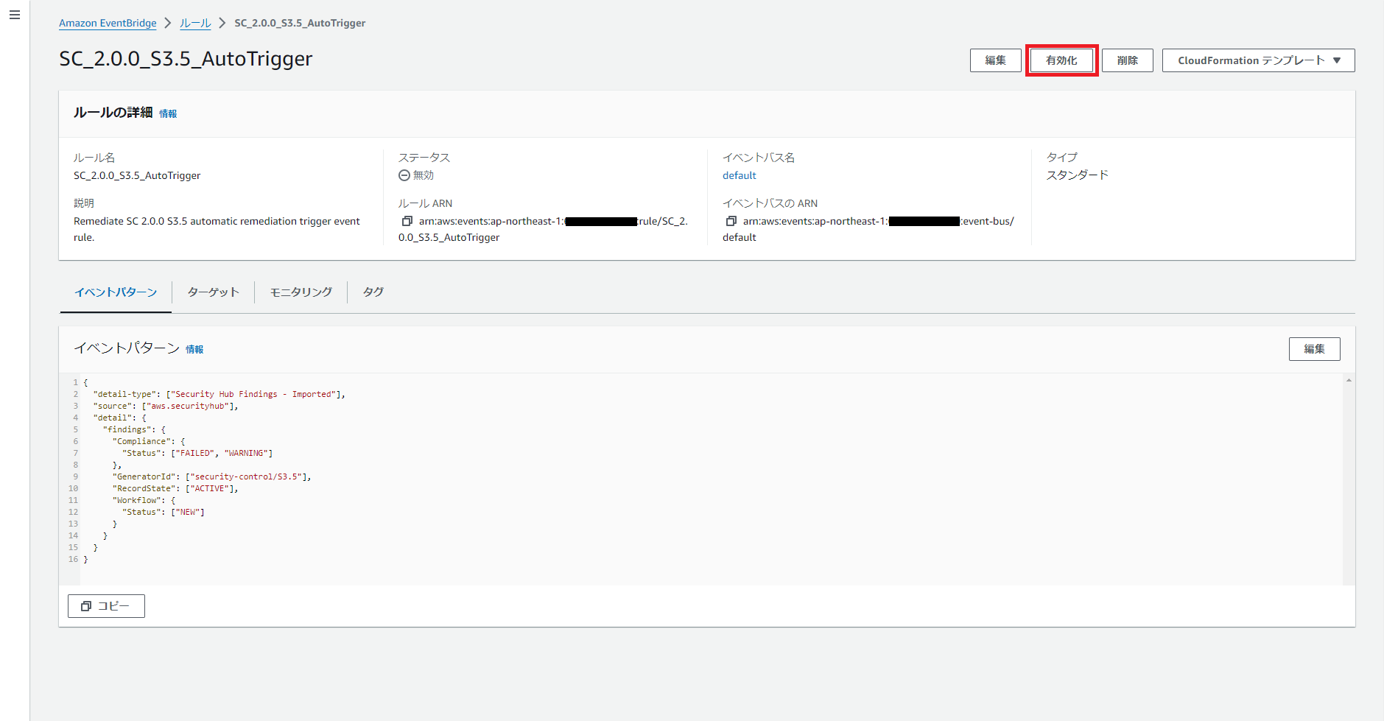Switch to the モニタリング tab
This screenshot has width=1384, height=721.
click(301, 292)
